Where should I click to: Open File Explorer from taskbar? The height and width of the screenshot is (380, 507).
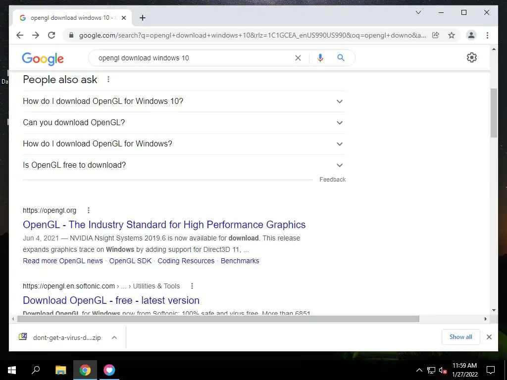tap(60, 370)
